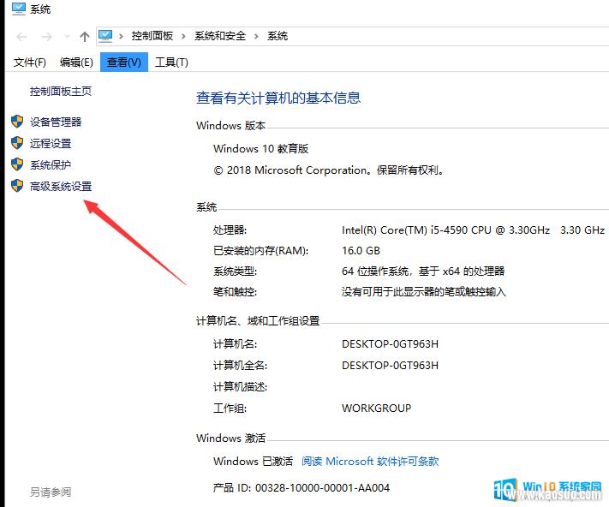Click the 计算机描述 label
The height and width of the screenshot is (507, 609).
[240, 386]
